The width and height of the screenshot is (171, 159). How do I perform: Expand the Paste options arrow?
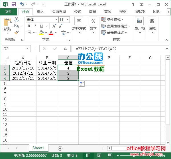tap(8, 33)
